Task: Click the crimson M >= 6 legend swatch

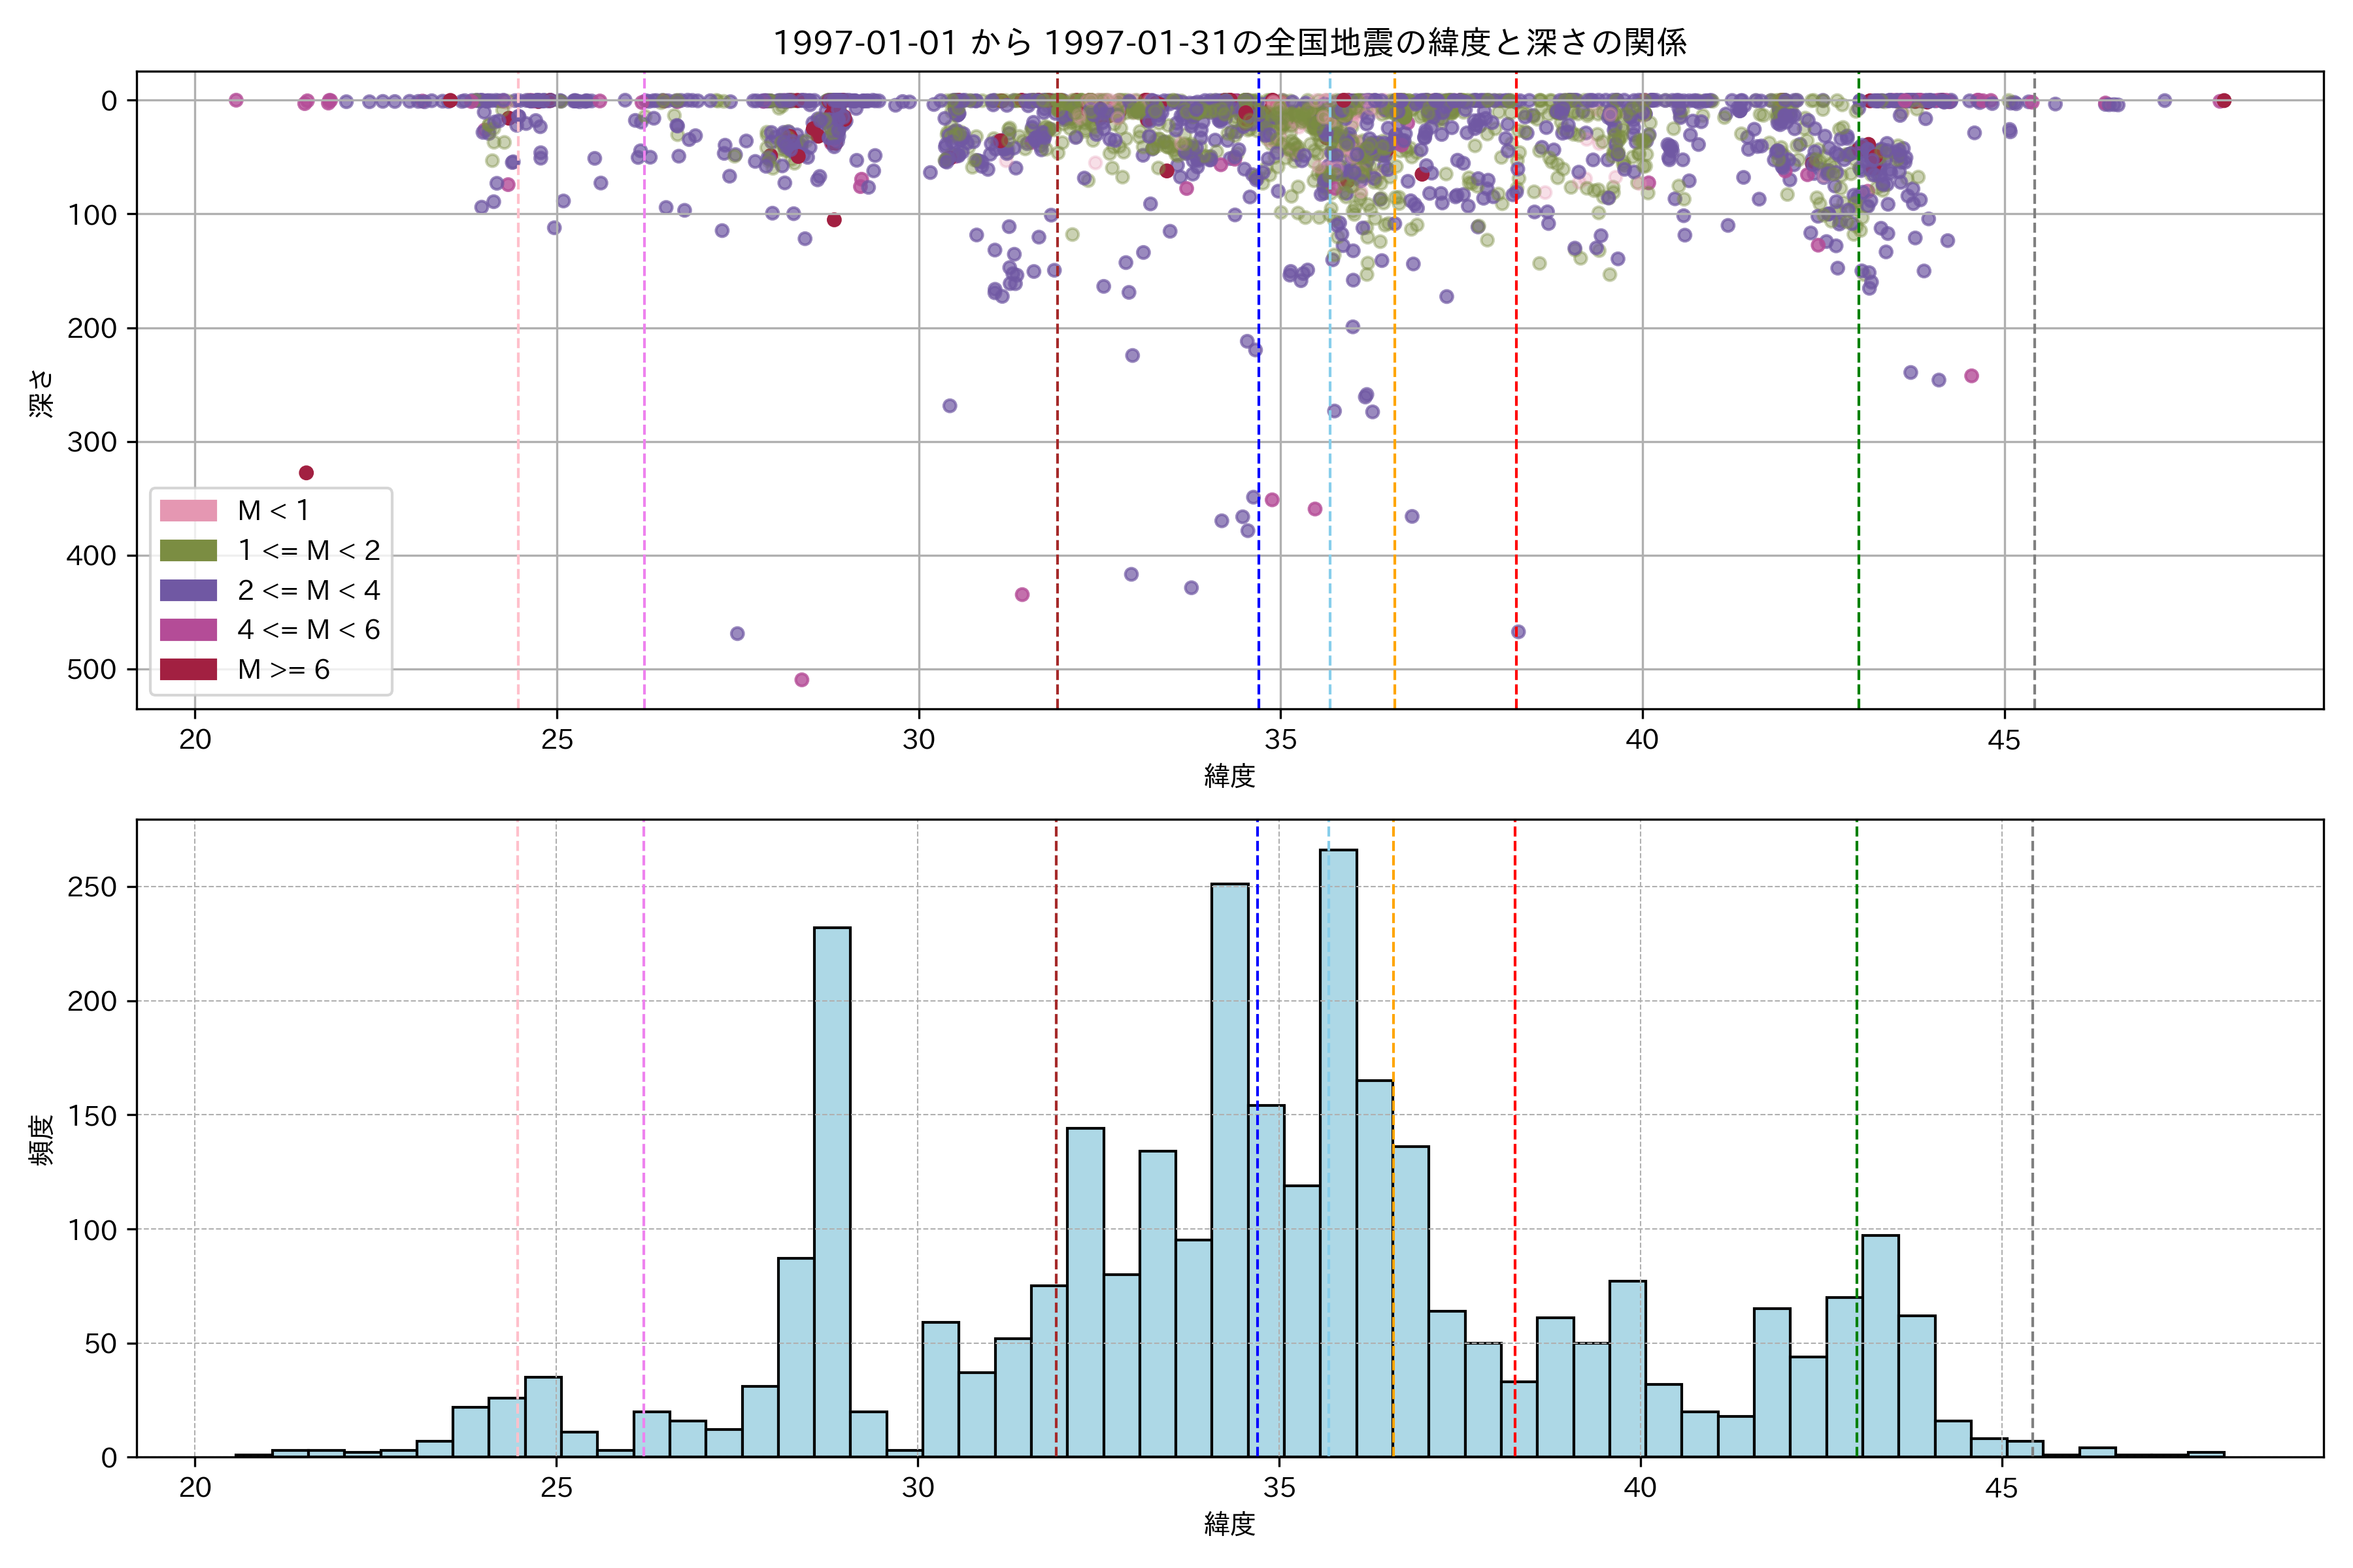Action: click(x=188, y=670)
